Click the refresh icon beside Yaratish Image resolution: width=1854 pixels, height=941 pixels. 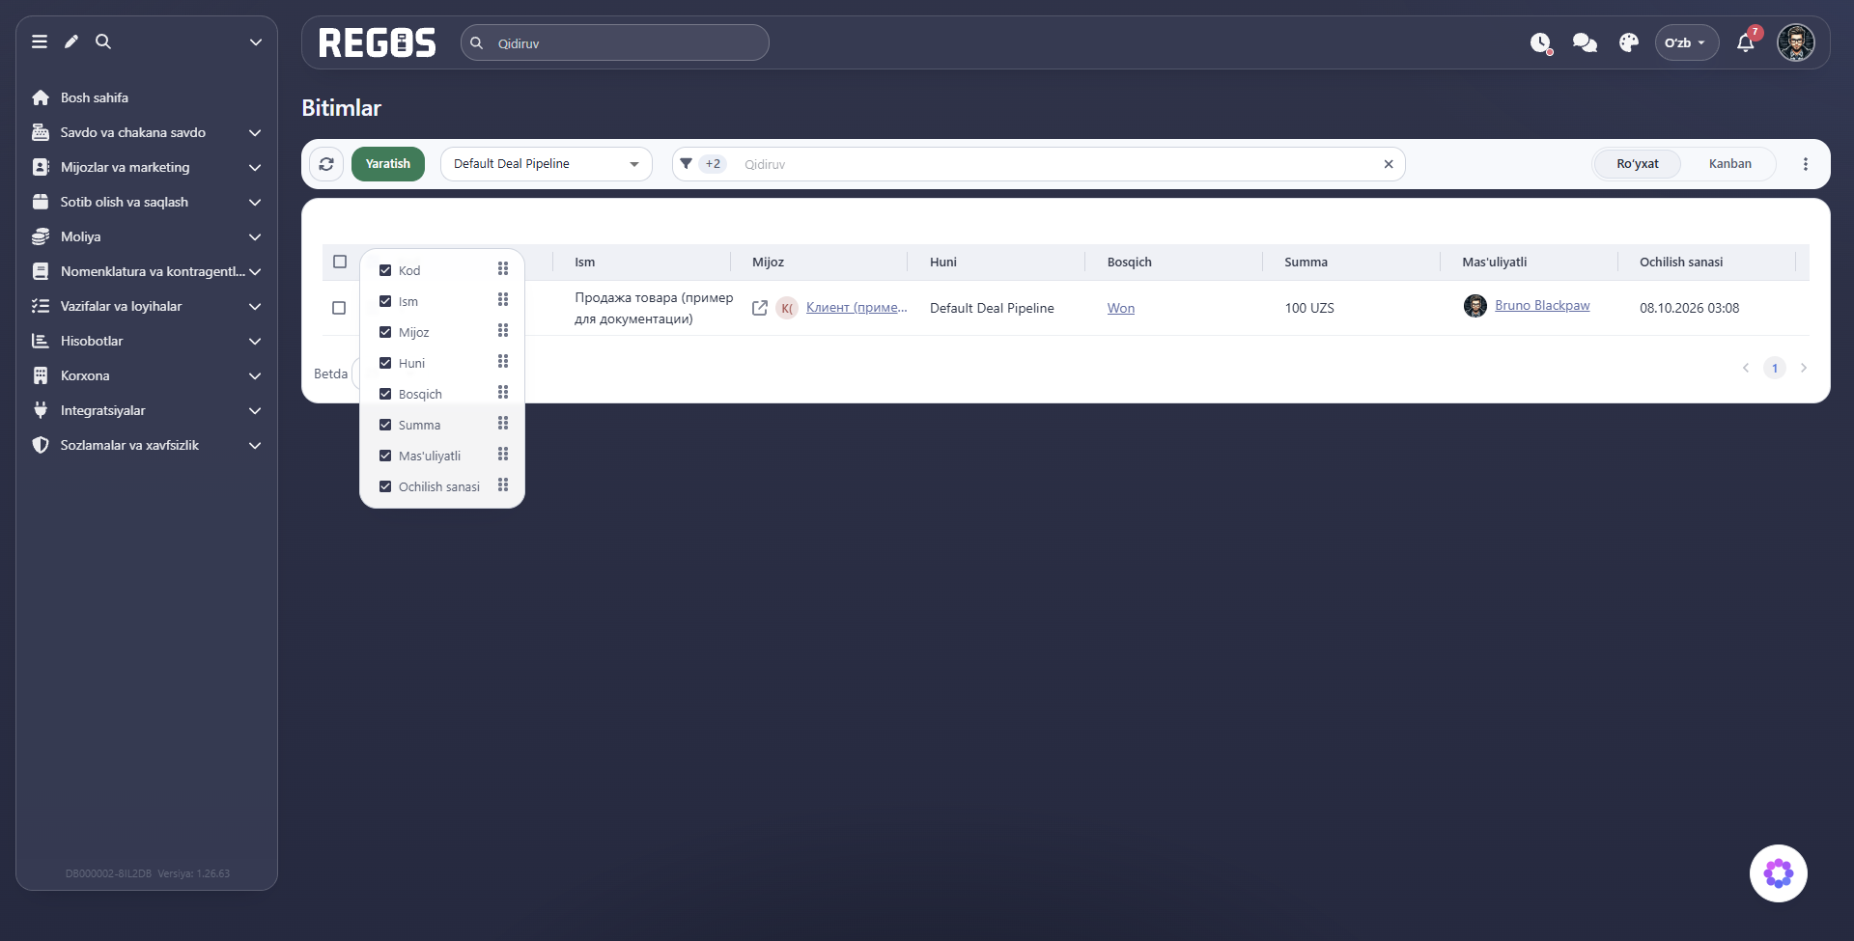point(326,164)
